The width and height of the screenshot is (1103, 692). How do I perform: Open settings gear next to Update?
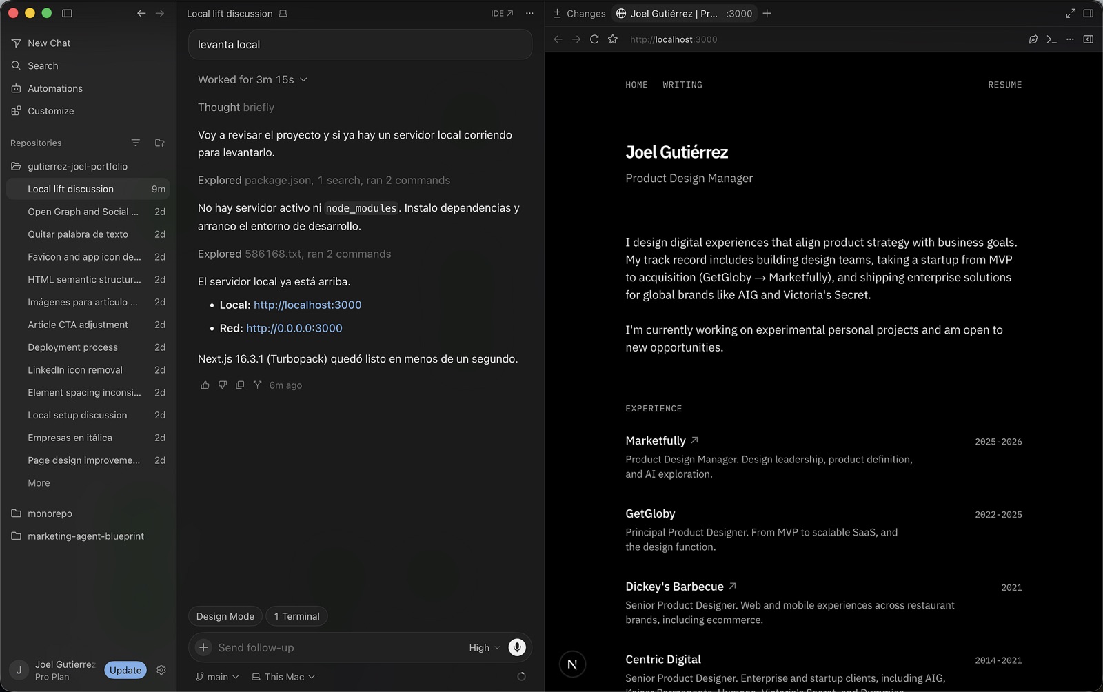pos(161,670)
